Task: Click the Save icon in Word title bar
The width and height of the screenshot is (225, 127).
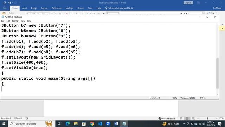Action: point(5,3)
